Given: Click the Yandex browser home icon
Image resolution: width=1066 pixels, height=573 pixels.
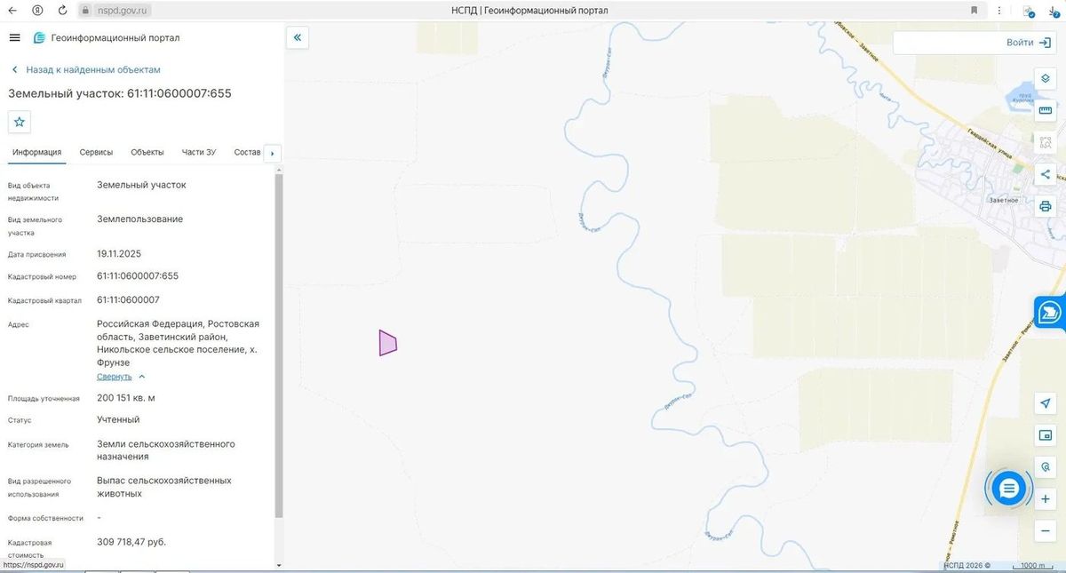Looking at the screenshot, I should point(37,10).
